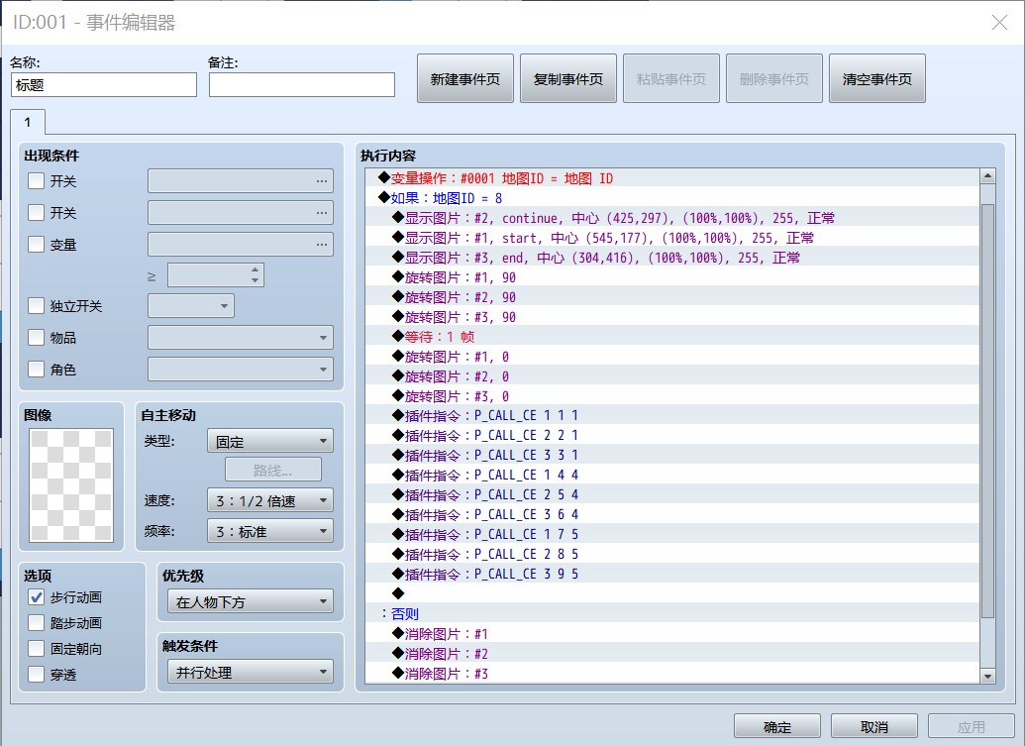Close the 事件编辑器 window
Image resolution: width=1025 pixels, height=746 pixels.
click(x=999, y=23)
